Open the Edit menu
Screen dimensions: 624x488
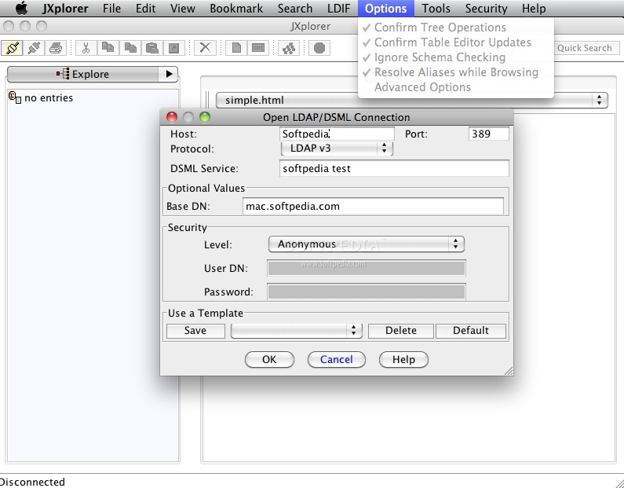click(x=145, y=9)
